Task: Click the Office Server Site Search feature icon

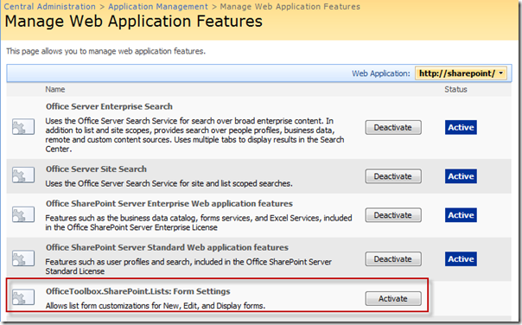Action: pos(23,175)
